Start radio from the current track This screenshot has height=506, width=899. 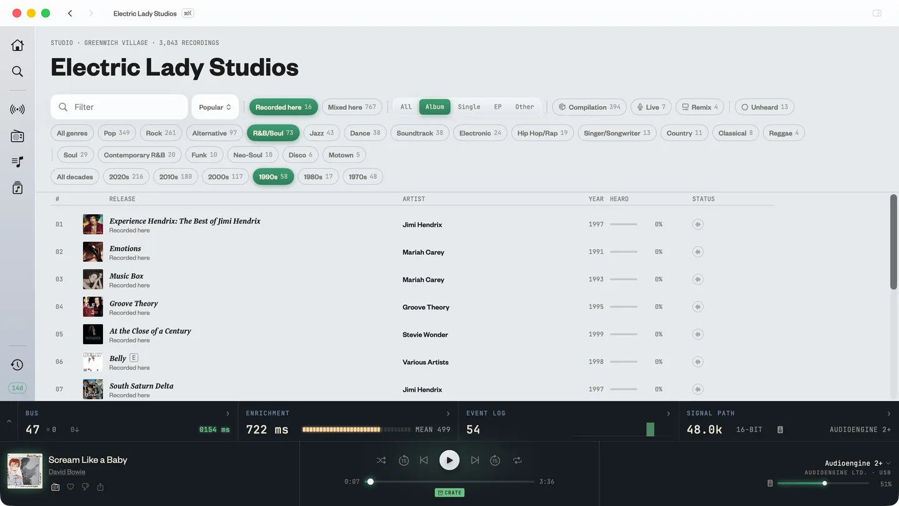(55, 487)
